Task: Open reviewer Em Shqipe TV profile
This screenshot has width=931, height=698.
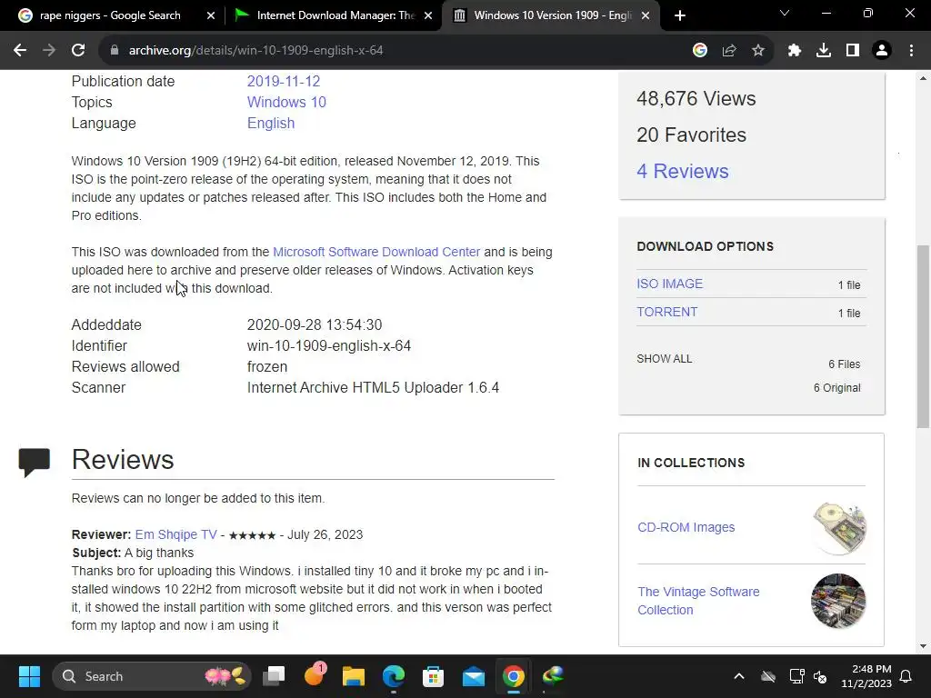Action: [175, 534]
